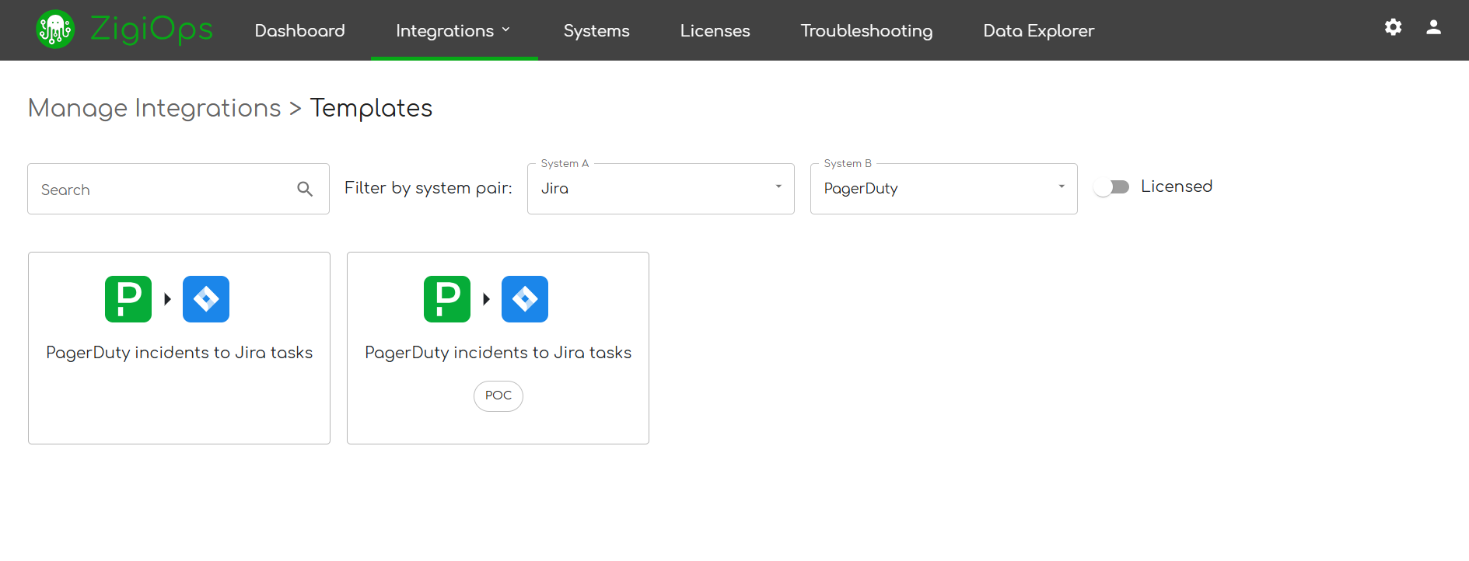Click the 'Filter by system pair:' label

[428, 188]
